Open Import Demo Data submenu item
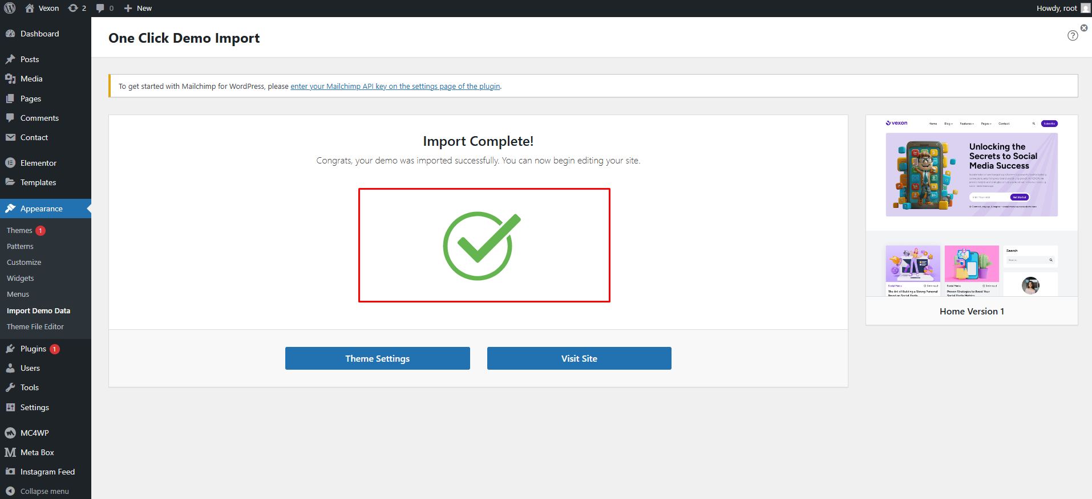The width and height of the screenshot is (1092, 499). tap(38, 310)
